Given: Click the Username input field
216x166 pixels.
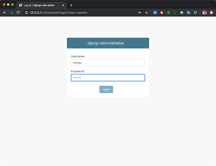Looking at the screenshot, I should point(108,63).
